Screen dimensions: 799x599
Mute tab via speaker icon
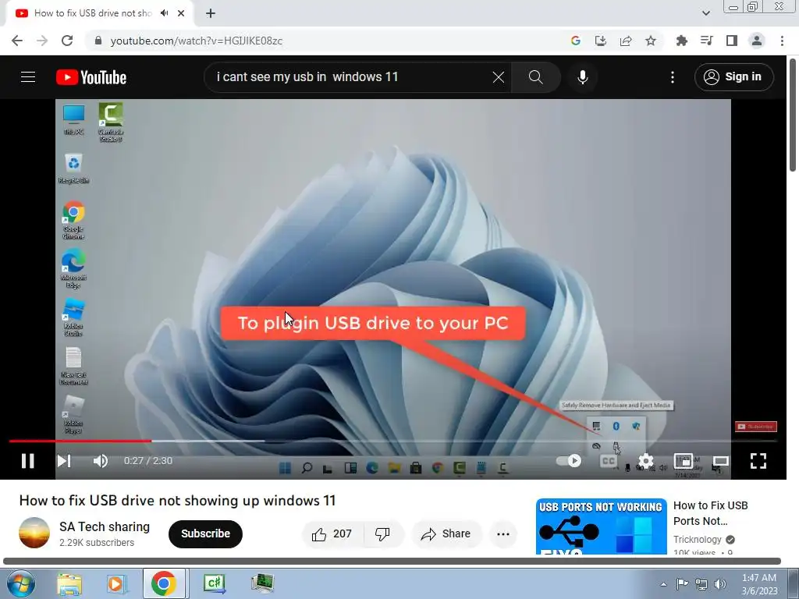click(x=164, y=13)
